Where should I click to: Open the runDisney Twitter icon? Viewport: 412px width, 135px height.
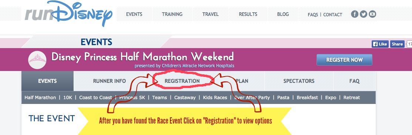(364, 14)
